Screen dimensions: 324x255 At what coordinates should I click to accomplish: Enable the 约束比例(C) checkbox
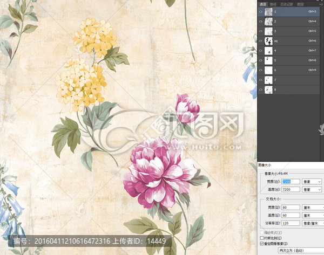(262, 238)
